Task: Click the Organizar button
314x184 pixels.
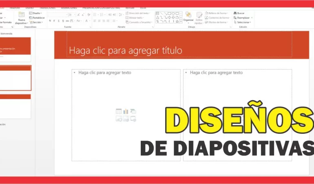Action: [x=188, y=18]
